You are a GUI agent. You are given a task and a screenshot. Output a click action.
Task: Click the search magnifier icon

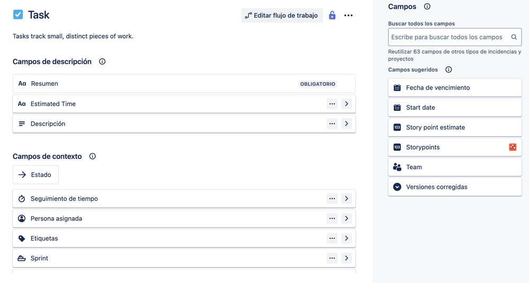(514, 37)
